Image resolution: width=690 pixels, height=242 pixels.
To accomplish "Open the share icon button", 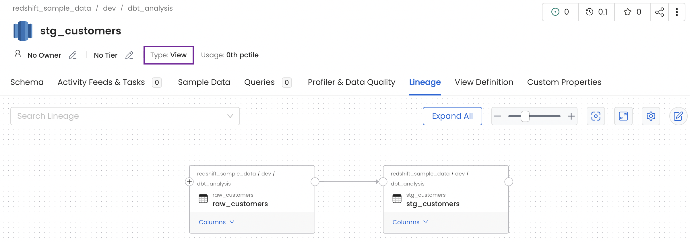I will coord(660,12).
